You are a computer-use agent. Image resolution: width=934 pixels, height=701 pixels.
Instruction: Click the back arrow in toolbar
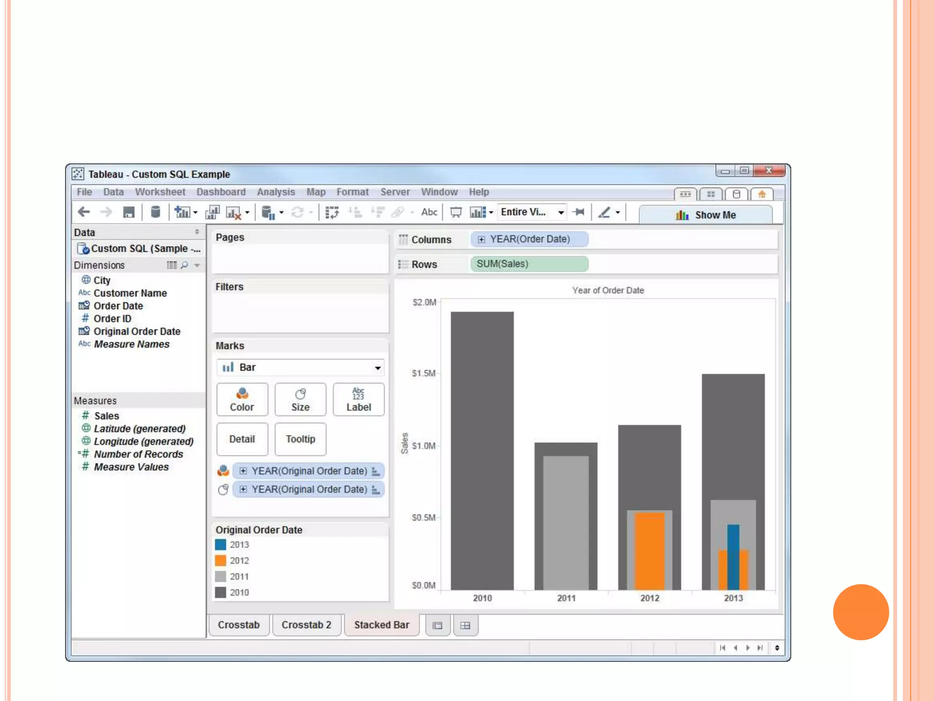pos(84,212)
